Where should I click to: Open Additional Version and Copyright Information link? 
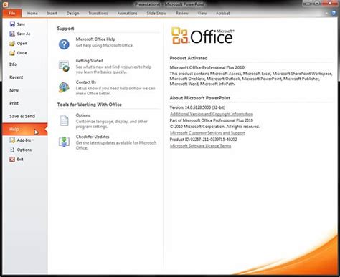[x=212, y=114]
